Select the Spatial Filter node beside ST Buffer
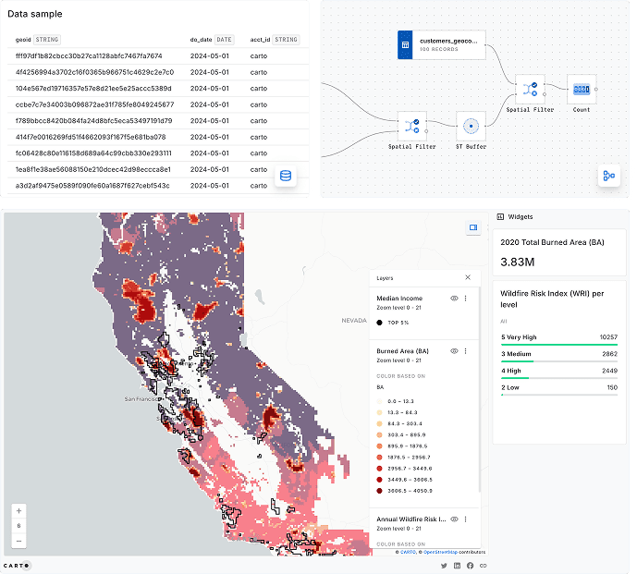Screen dimensions: 637x574 pos(412,126)
